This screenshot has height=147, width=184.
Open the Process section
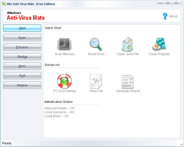(x=22, y=47)
